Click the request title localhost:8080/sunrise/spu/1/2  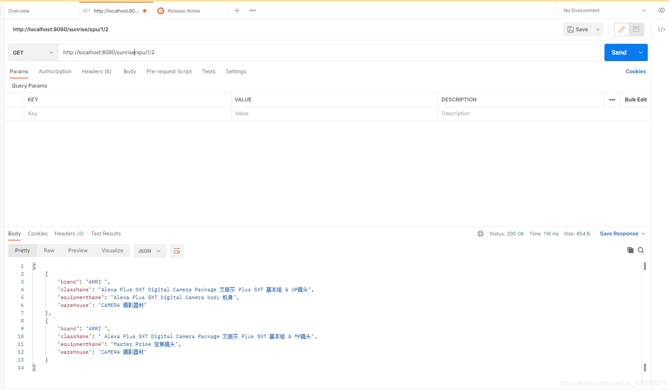point(61,29)
